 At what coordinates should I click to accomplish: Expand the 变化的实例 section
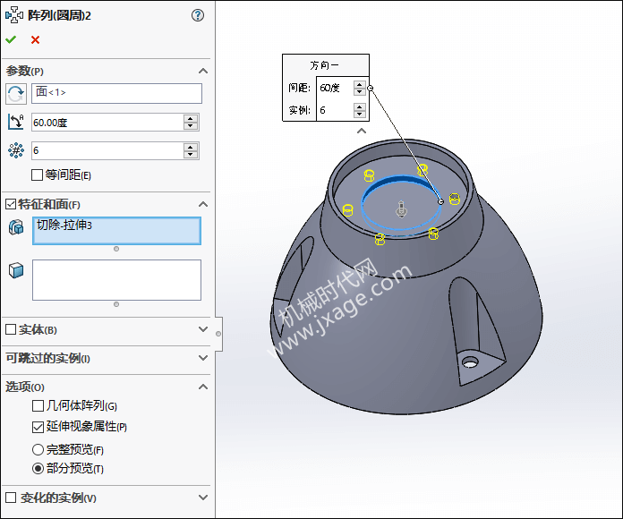click(203, 498)
